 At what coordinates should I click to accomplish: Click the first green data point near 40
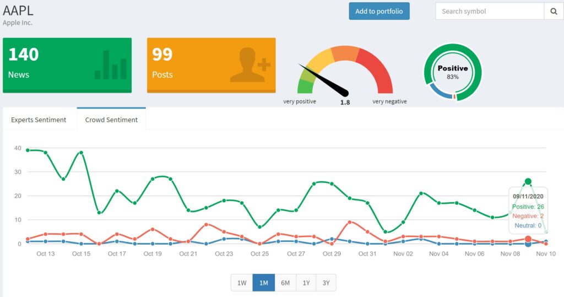coord(28,150)
